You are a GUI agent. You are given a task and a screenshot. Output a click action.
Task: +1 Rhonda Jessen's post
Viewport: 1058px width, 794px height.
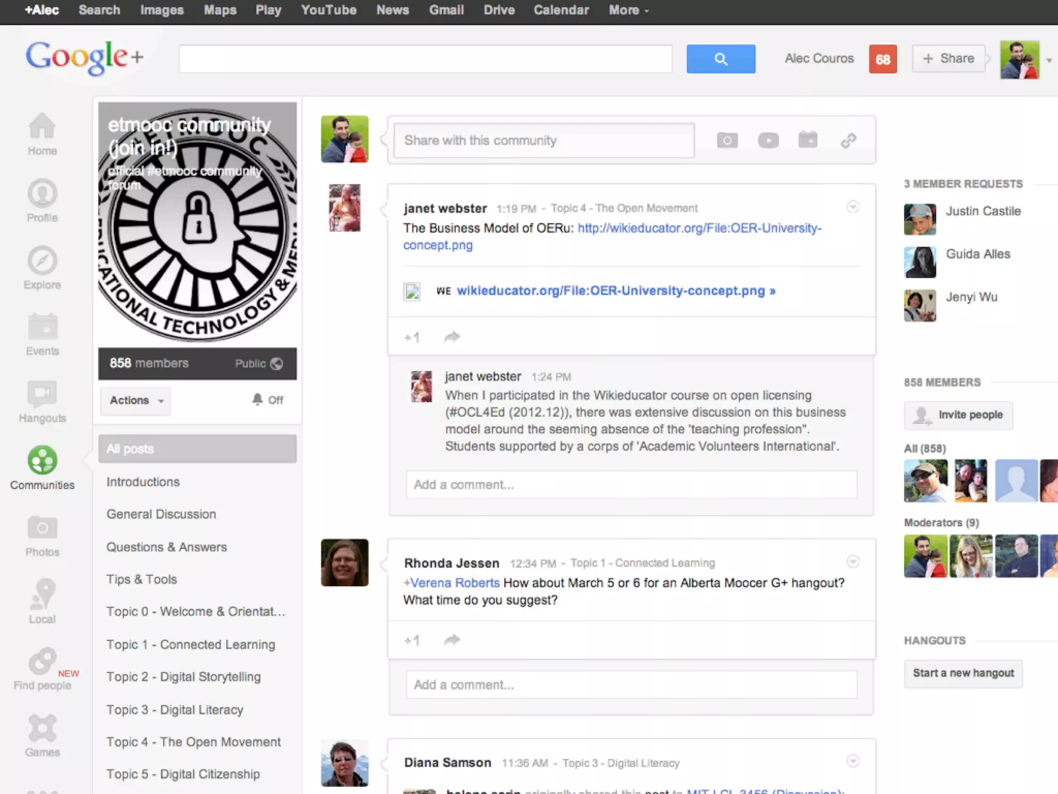(x=412, y=640)
